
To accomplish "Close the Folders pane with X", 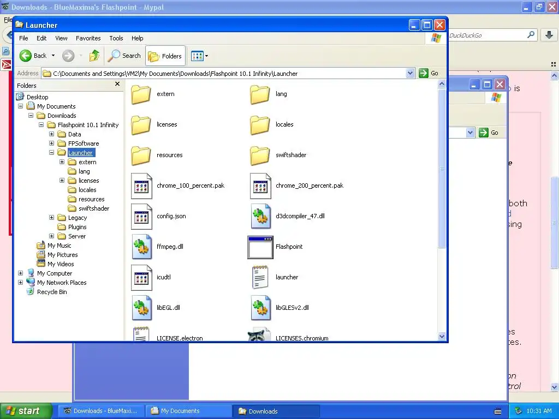I will tap(117, 84).
